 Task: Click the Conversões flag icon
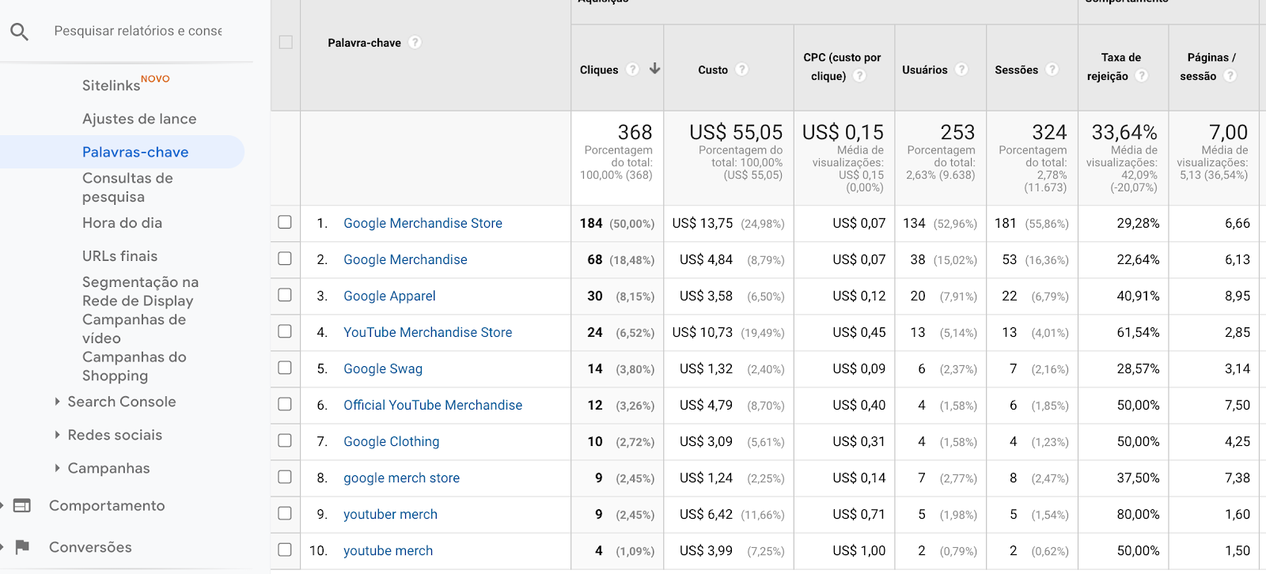(x=22, y=546)
